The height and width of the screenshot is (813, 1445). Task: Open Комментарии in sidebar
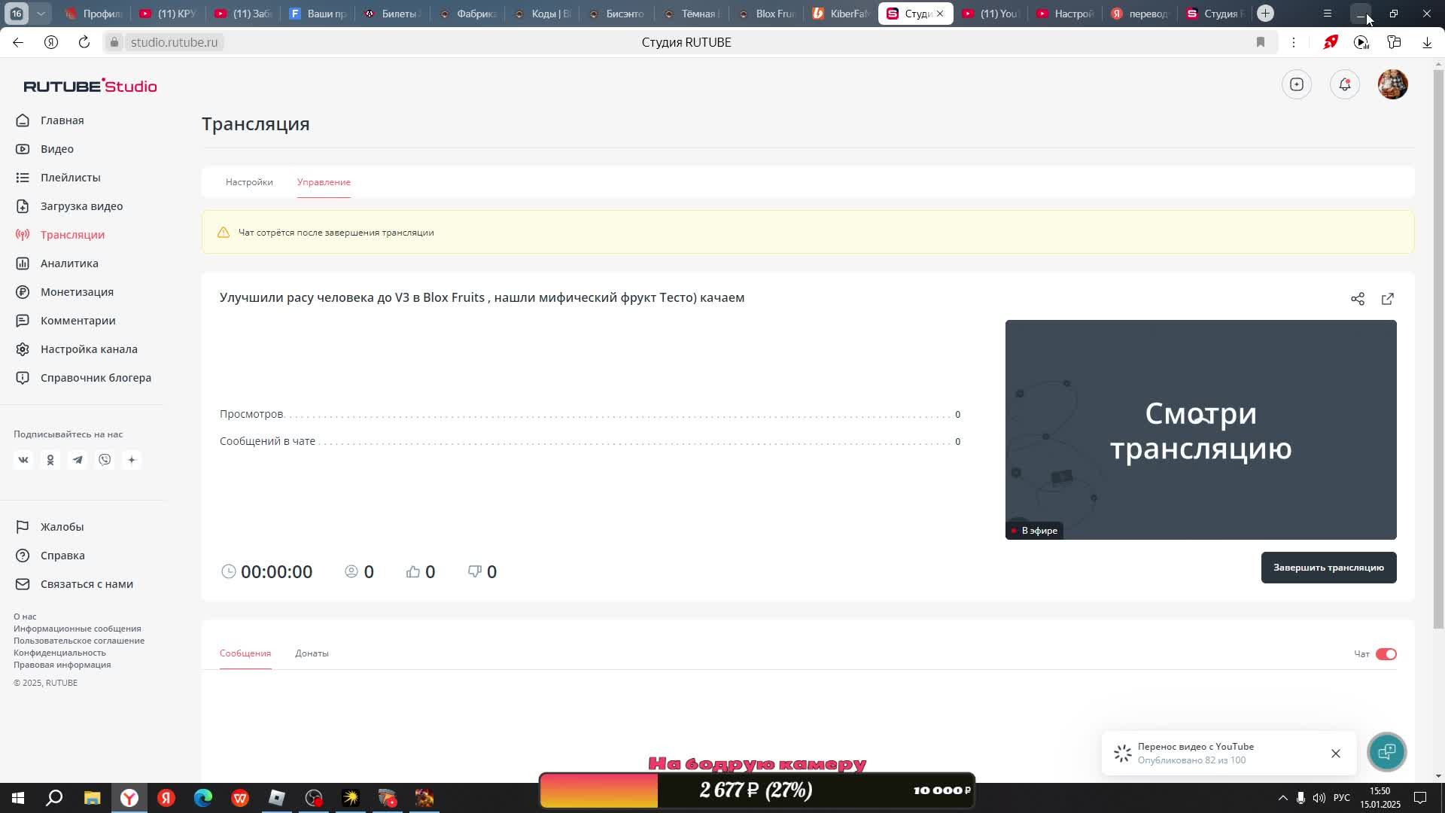pyautogui.click(x=78, y=321)
